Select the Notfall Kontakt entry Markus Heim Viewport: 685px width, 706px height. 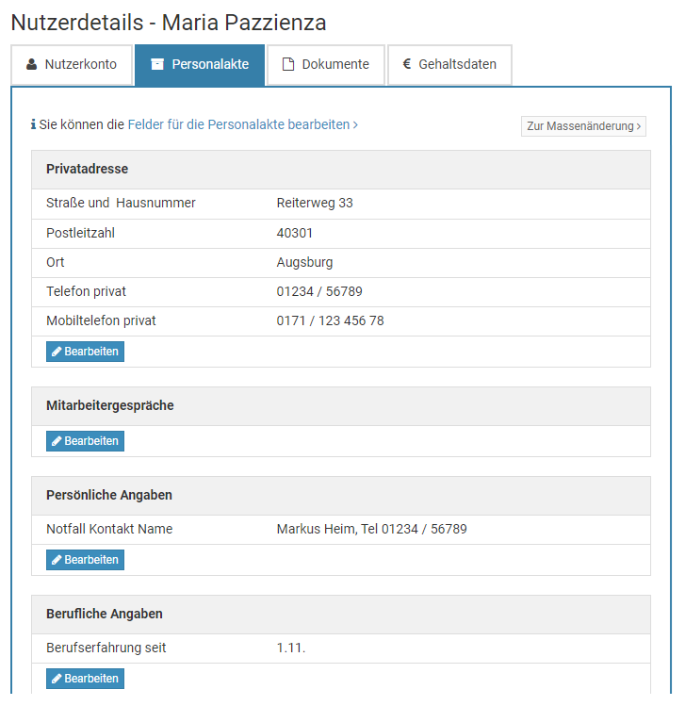tap(371, 530)
